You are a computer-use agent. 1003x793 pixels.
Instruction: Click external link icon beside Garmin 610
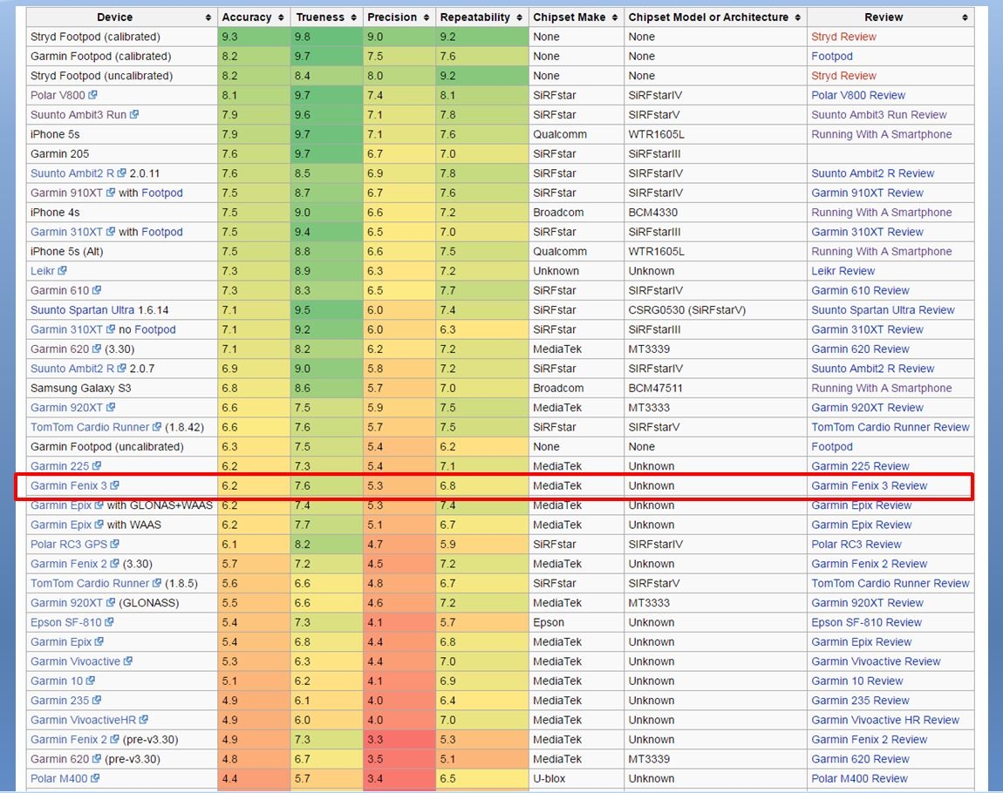coord(97,290)
